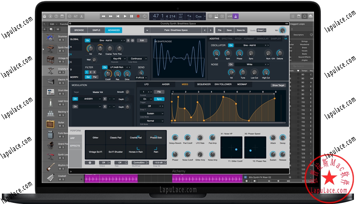Expand the preset list arrow beside Pads | Breathless Space
356x204 pixels.
click(x=147, y=30)
